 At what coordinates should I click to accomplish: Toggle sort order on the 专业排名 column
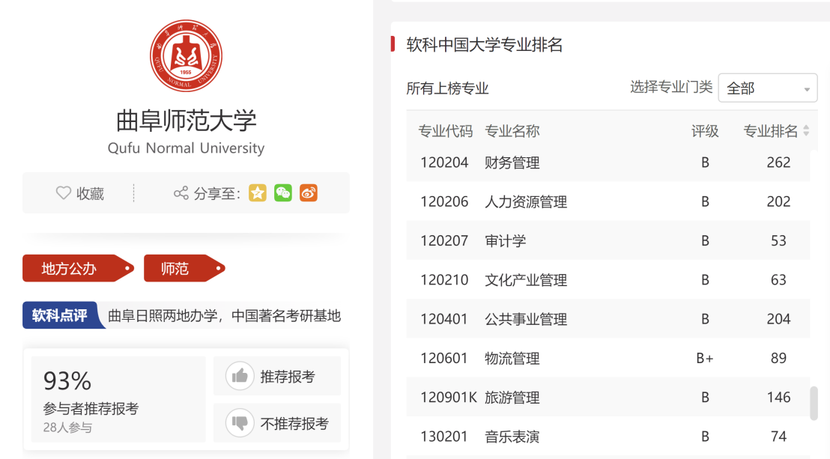[x=808, y=130]
